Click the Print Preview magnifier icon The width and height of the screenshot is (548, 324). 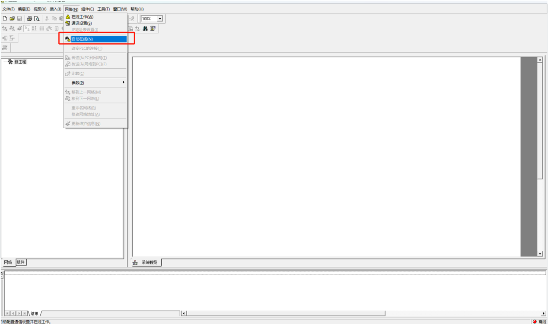pyautogui.click(x=37, y=19)
